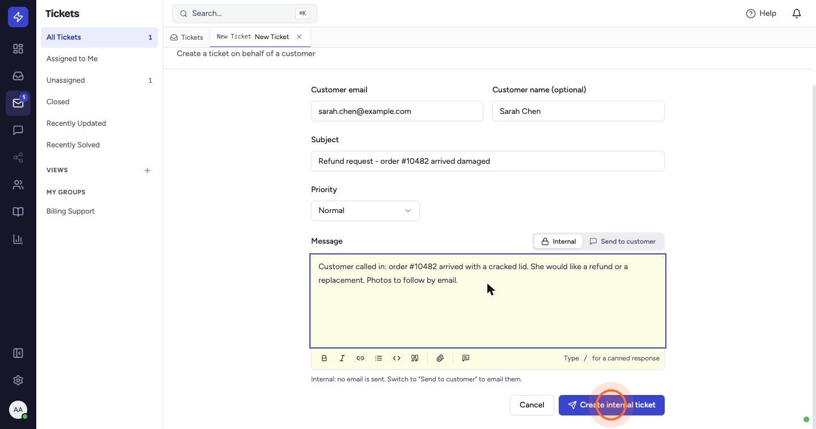Viewport: 816px width, 429px height.
Task: Open the Unassigned tickets view
Action: click(x=99, y=80)
